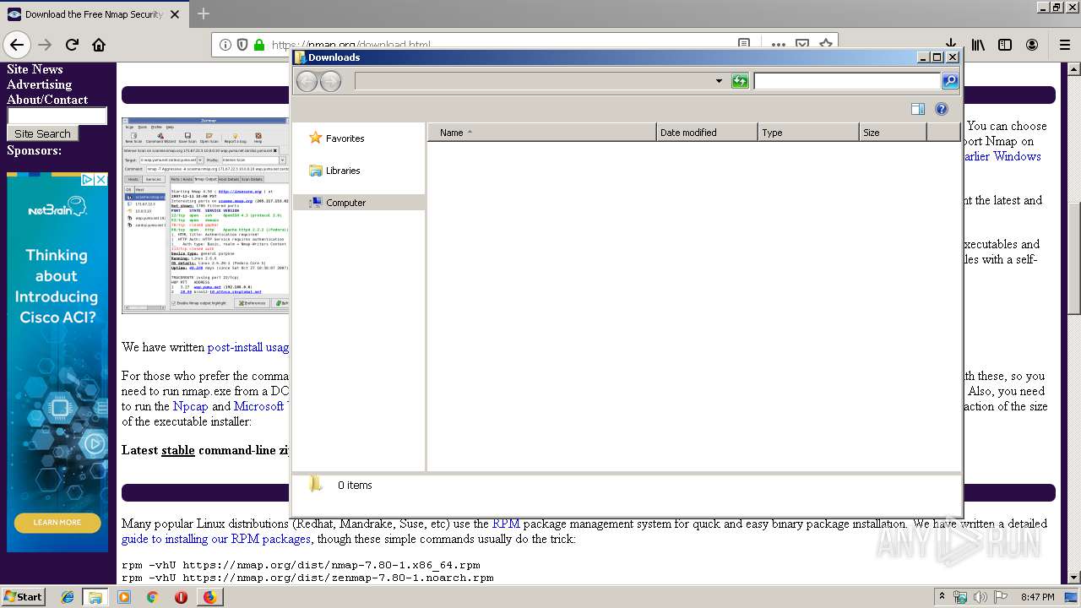
Task: Open page actions ellipsis menu
Action: pos(778,44)
